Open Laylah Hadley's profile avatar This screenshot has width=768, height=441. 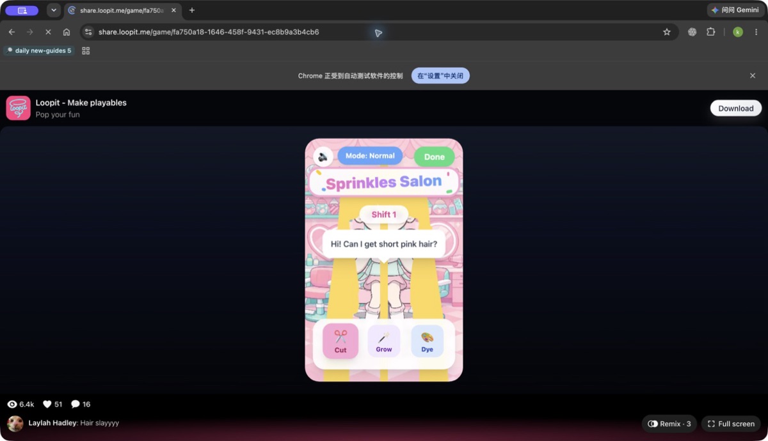coord(15,424)
